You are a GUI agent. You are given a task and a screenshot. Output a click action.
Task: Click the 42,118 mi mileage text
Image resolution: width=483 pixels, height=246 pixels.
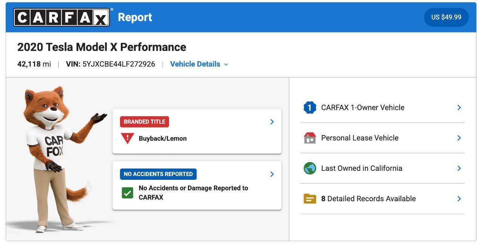pos(34,64)
